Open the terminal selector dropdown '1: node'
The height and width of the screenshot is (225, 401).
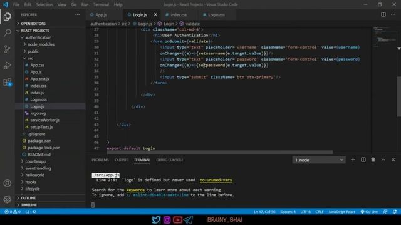tap(319, 160)
